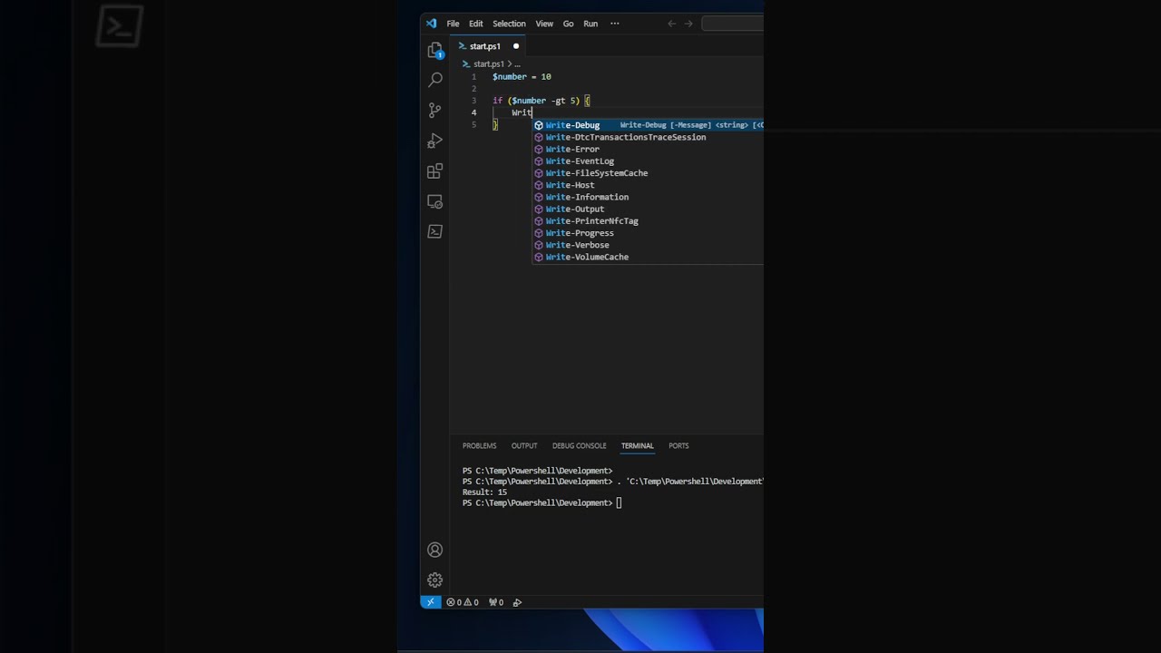
Task: Choose Write-Information from the suggestions
Action: pos(648,197)
